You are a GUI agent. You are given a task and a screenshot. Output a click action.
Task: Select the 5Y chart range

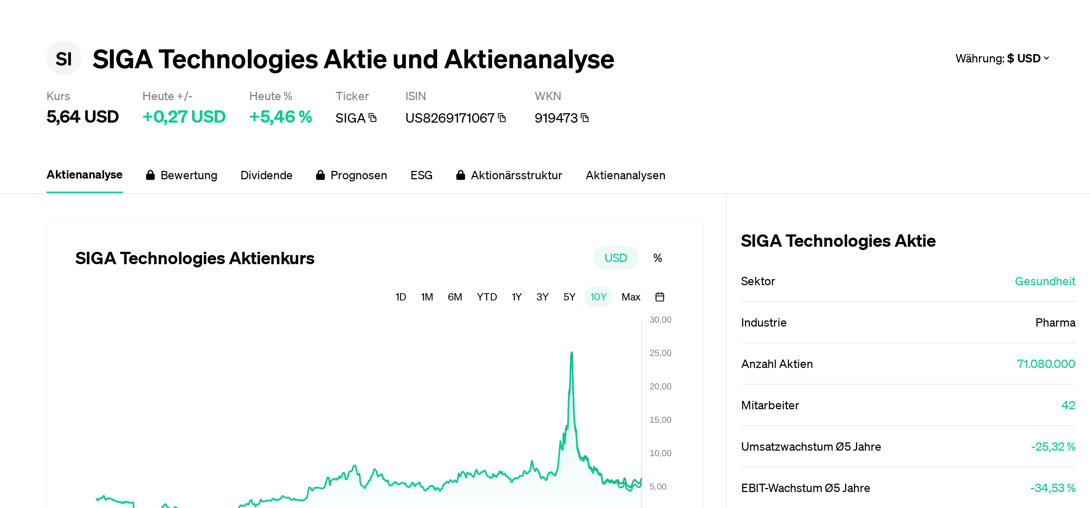[569, 297]
